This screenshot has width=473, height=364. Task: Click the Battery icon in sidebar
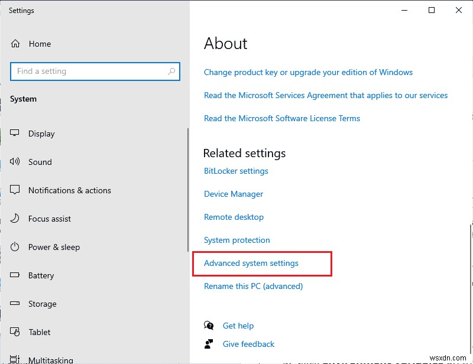15,275
